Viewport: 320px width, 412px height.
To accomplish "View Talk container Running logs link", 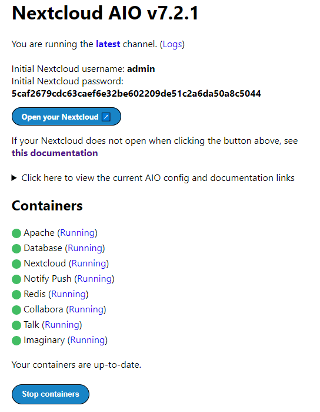I will point(62,325).
